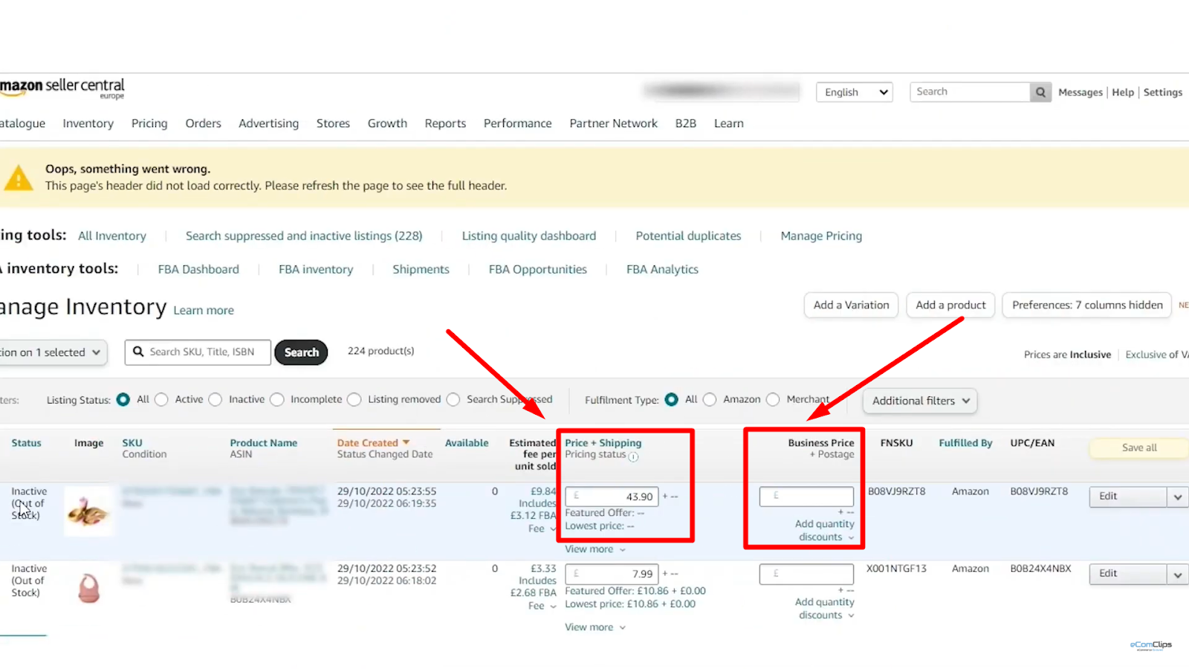Click the Pricing status info icon
The height and width of the screenshot is (669, 1189).
click(633, 456)
